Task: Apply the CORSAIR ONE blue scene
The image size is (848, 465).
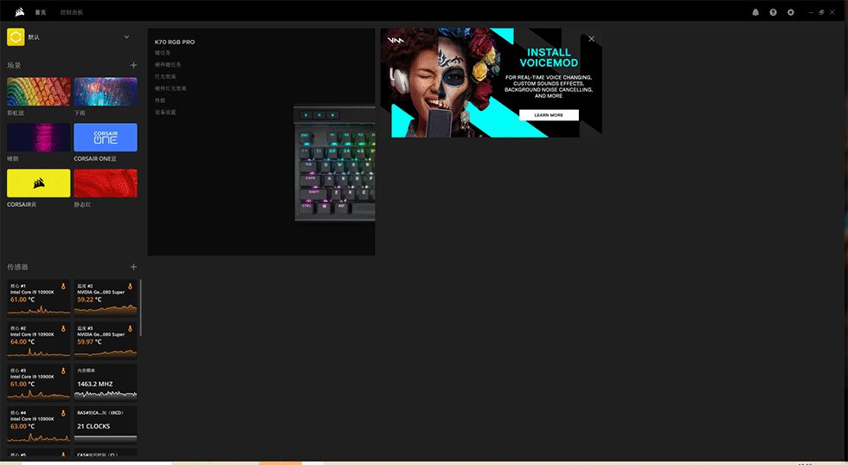Action: coord(106,138)
